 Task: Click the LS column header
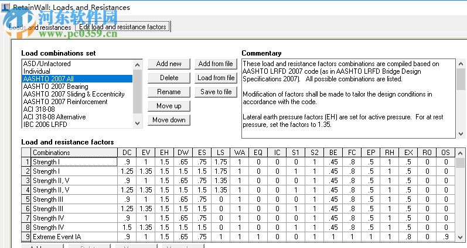(x=221, y=153)
